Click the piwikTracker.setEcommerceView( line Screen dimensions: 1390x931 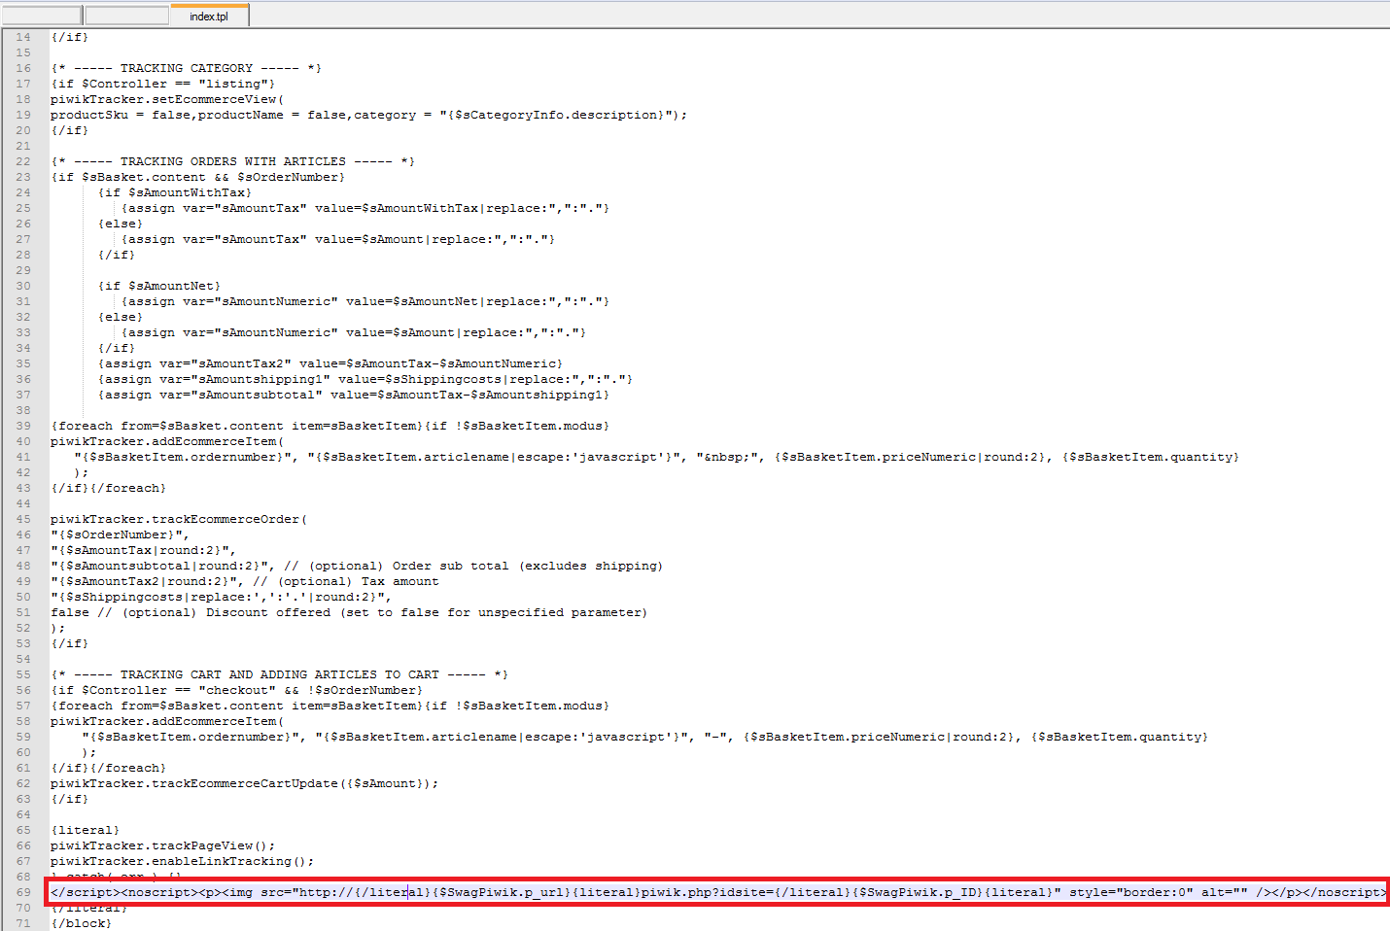167,99
